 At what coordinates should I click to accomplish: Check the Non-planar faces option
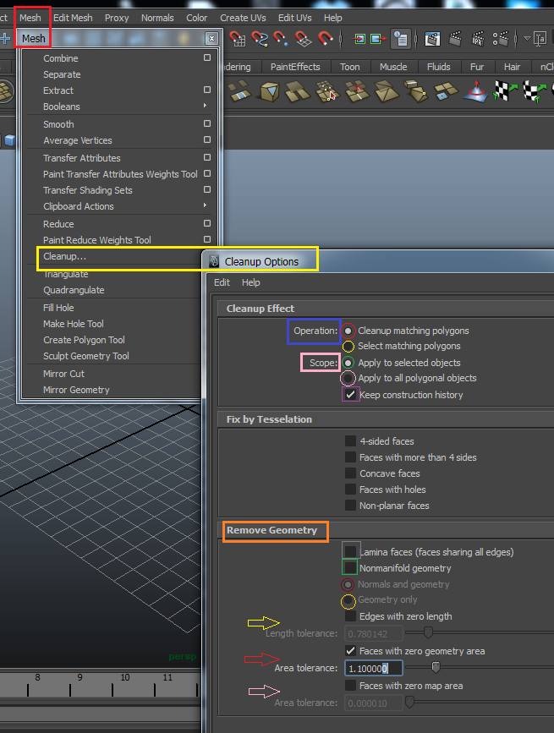tap(350, 505)
